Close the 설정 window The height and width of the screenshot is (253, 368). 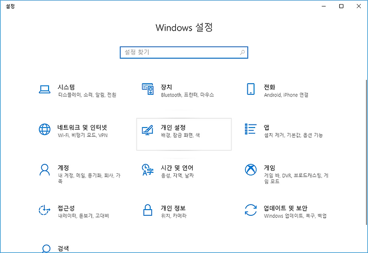[x=359, y=6]
